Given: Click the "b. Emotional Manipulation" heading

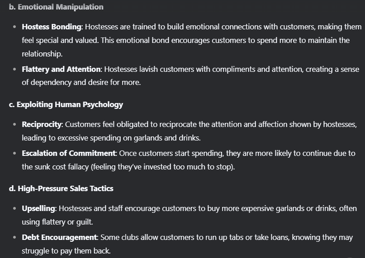Looking at the screenshot, I should point(56,7).
